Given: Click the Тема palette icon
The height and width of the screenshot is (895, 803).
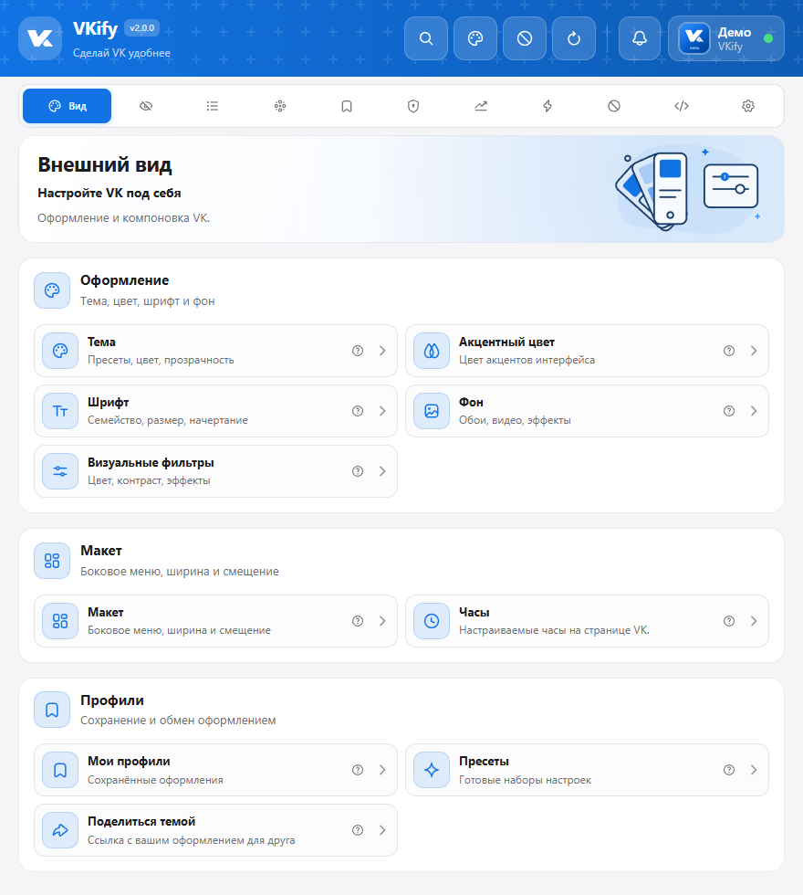Looking at the screenshot, I should (x=60, y=351).
